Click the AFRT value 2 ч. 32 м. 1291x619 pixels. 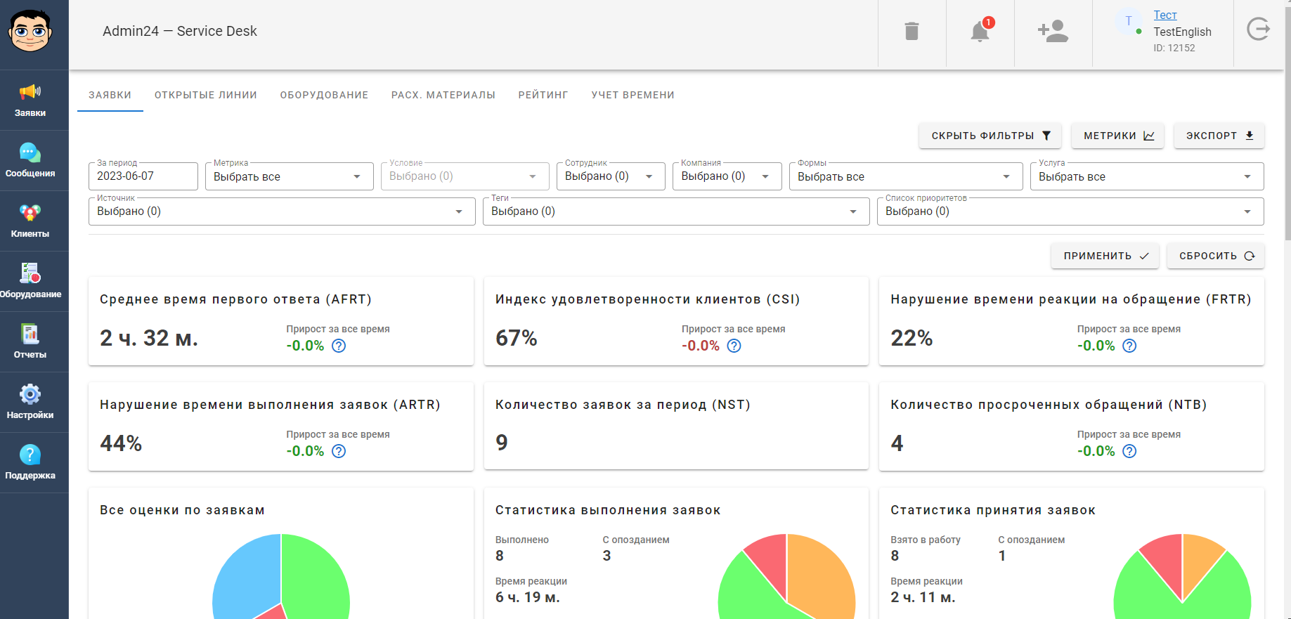(x=149, y=338)
